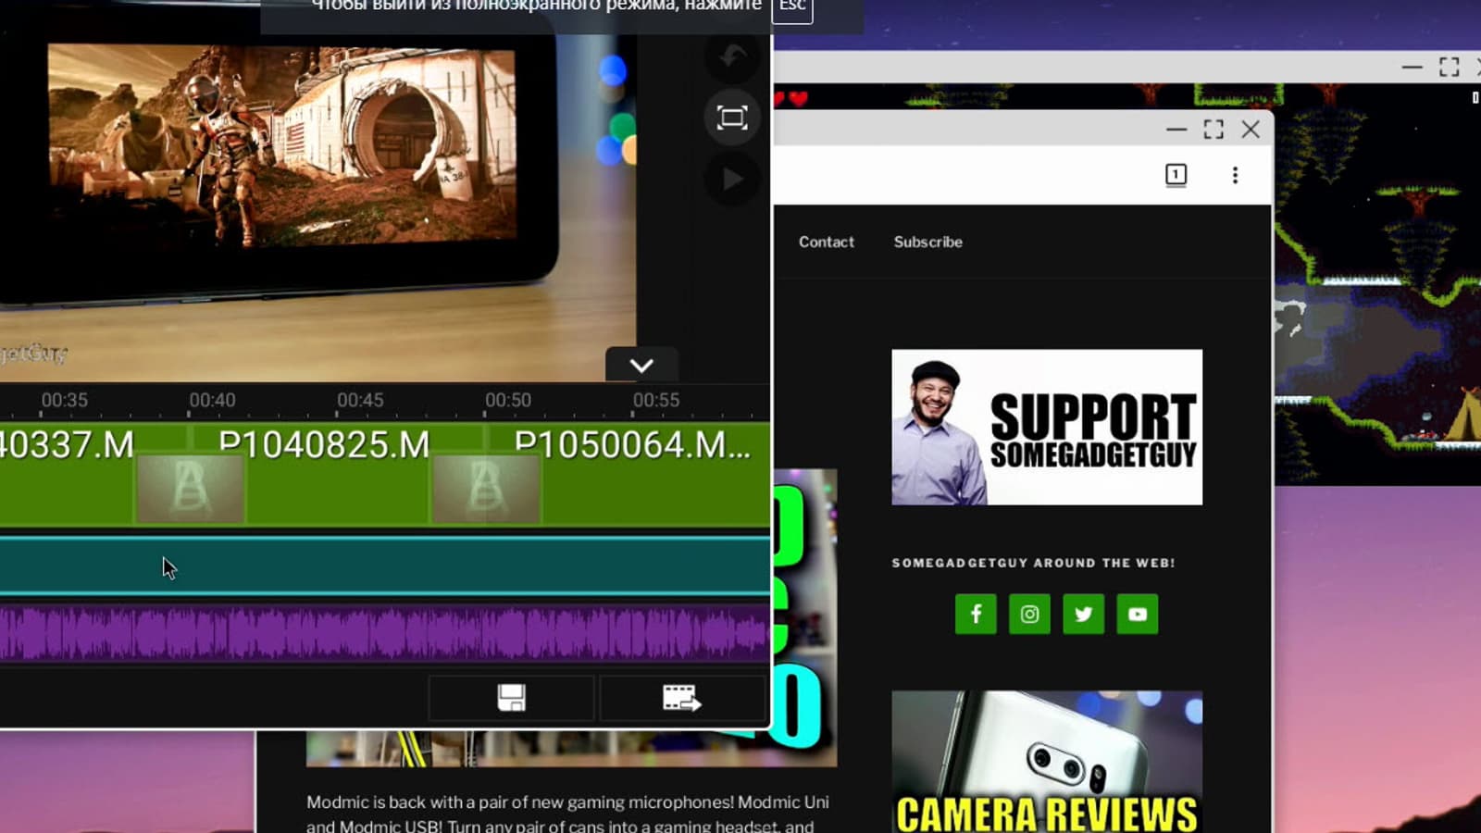1481x833 pixels.
Task: Play the video preview
Action: 732,178
